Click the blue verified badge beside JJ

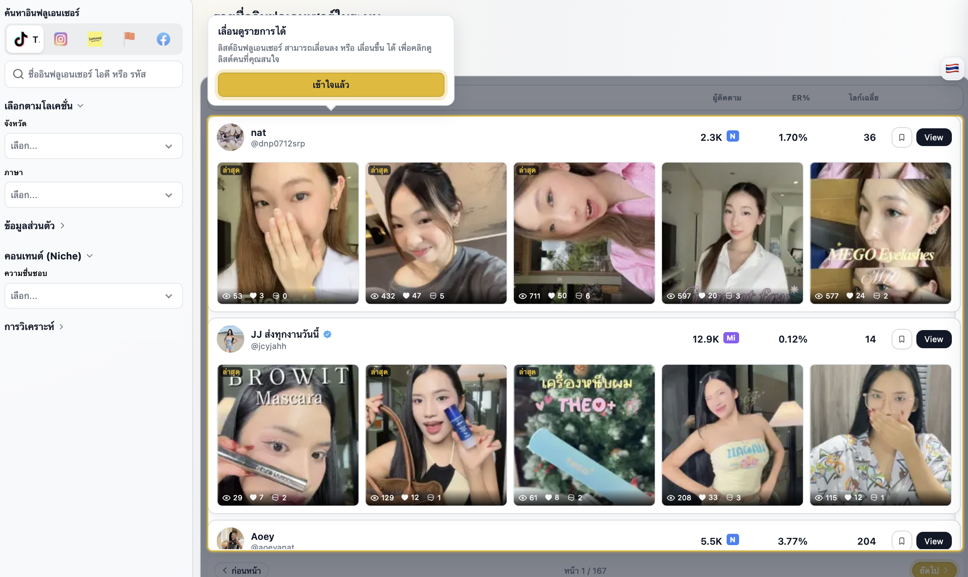(327, 334)
